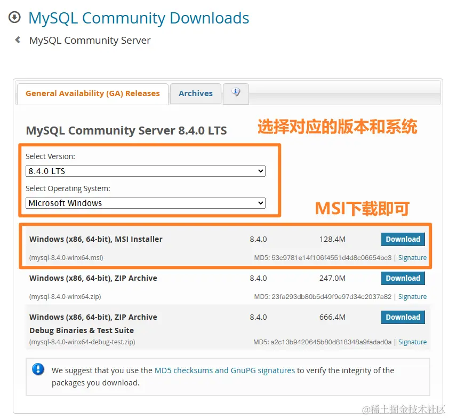Click the blue exclamation info icon

click(x=38, y=369)
